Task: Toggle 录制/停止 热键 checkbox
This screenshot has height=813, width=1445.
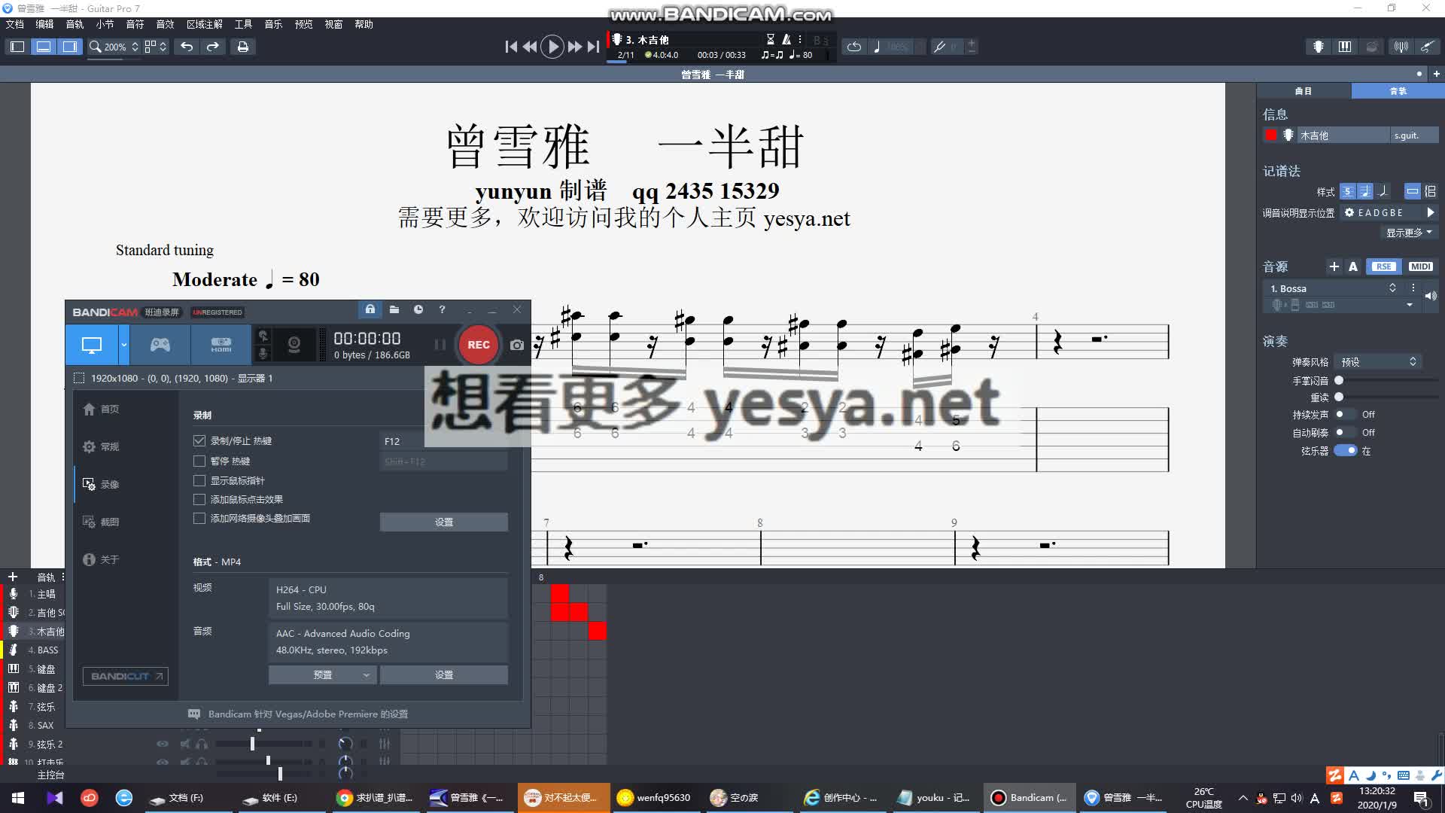Action: tap(199, 441)
